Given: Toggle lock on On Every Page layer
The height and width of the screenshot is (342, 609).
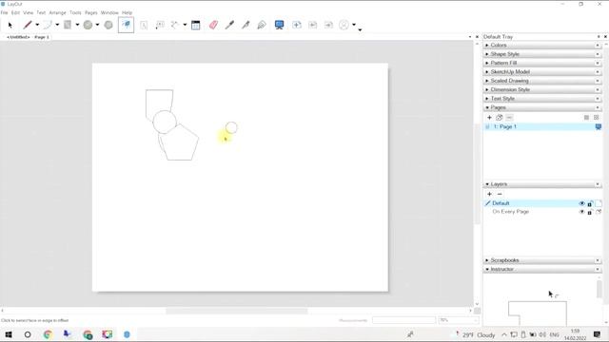Looking at the screenshot, I should (x=590, y=212).
